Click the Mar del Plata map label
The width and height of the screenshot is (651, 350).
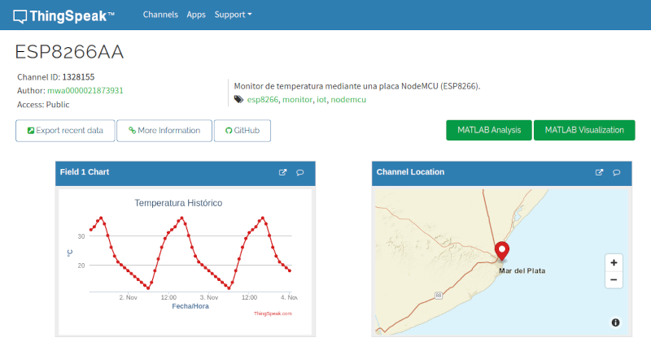522,271
